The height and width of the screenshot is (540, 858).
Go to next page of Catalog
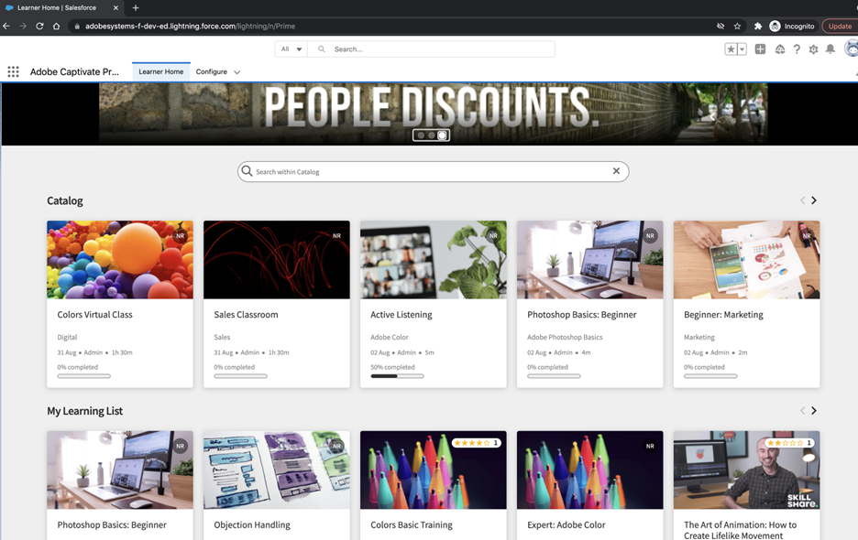(814, 200)
